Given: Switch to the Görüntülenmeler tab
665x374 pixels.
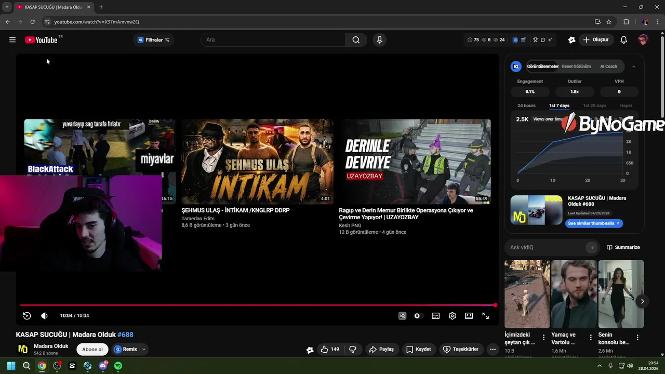Looking at the screenshot, I should [x=543, y=66].
